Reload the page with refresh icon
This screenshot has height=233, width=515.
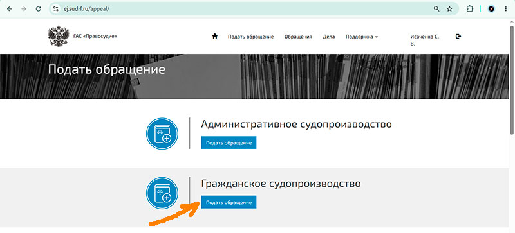(39, 9)
